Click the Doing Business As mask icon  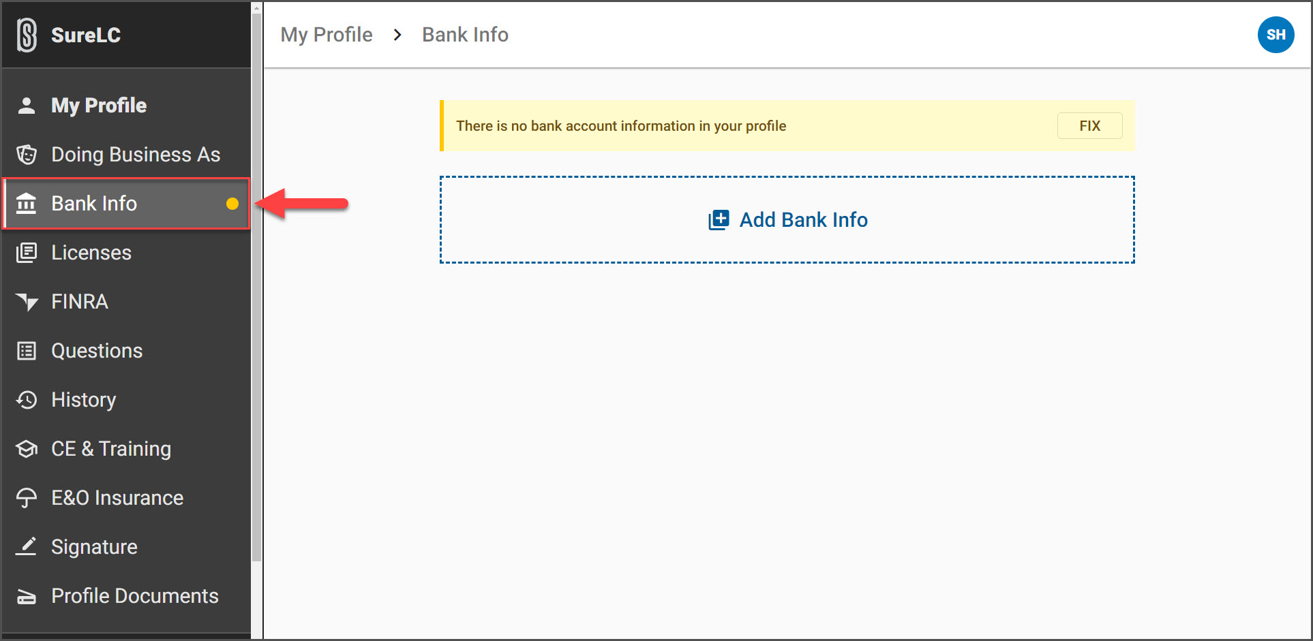tap(27, 155)
